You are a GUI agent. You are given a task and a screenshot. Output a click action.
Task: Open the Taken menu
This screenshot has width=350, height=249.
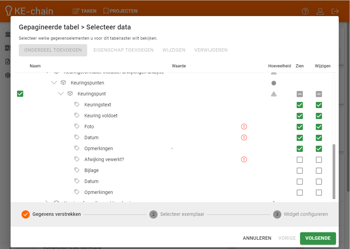85,11
